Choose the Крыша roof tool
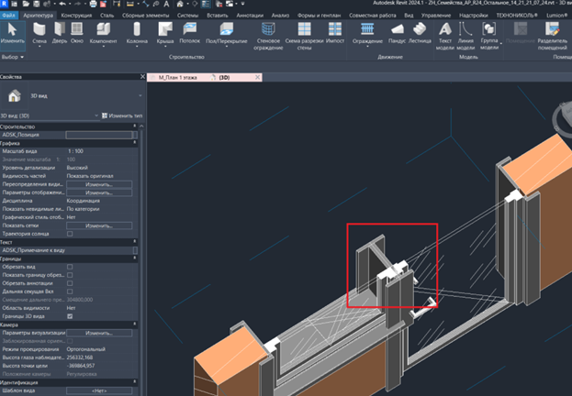Image resolution: width=572 pixels, height=396 pixels. pyautogui.click(x=165, y=33)
